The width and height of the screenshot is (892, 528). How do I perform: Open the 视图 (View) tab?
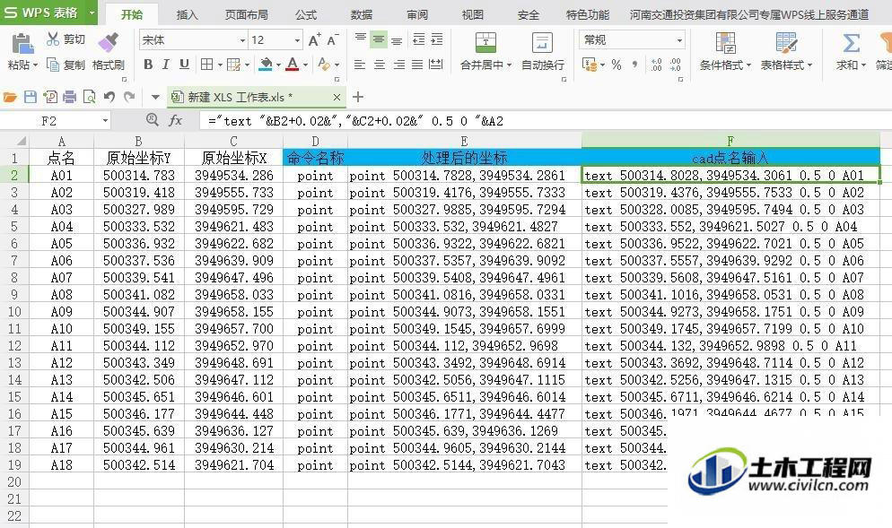tap(473, 14)
